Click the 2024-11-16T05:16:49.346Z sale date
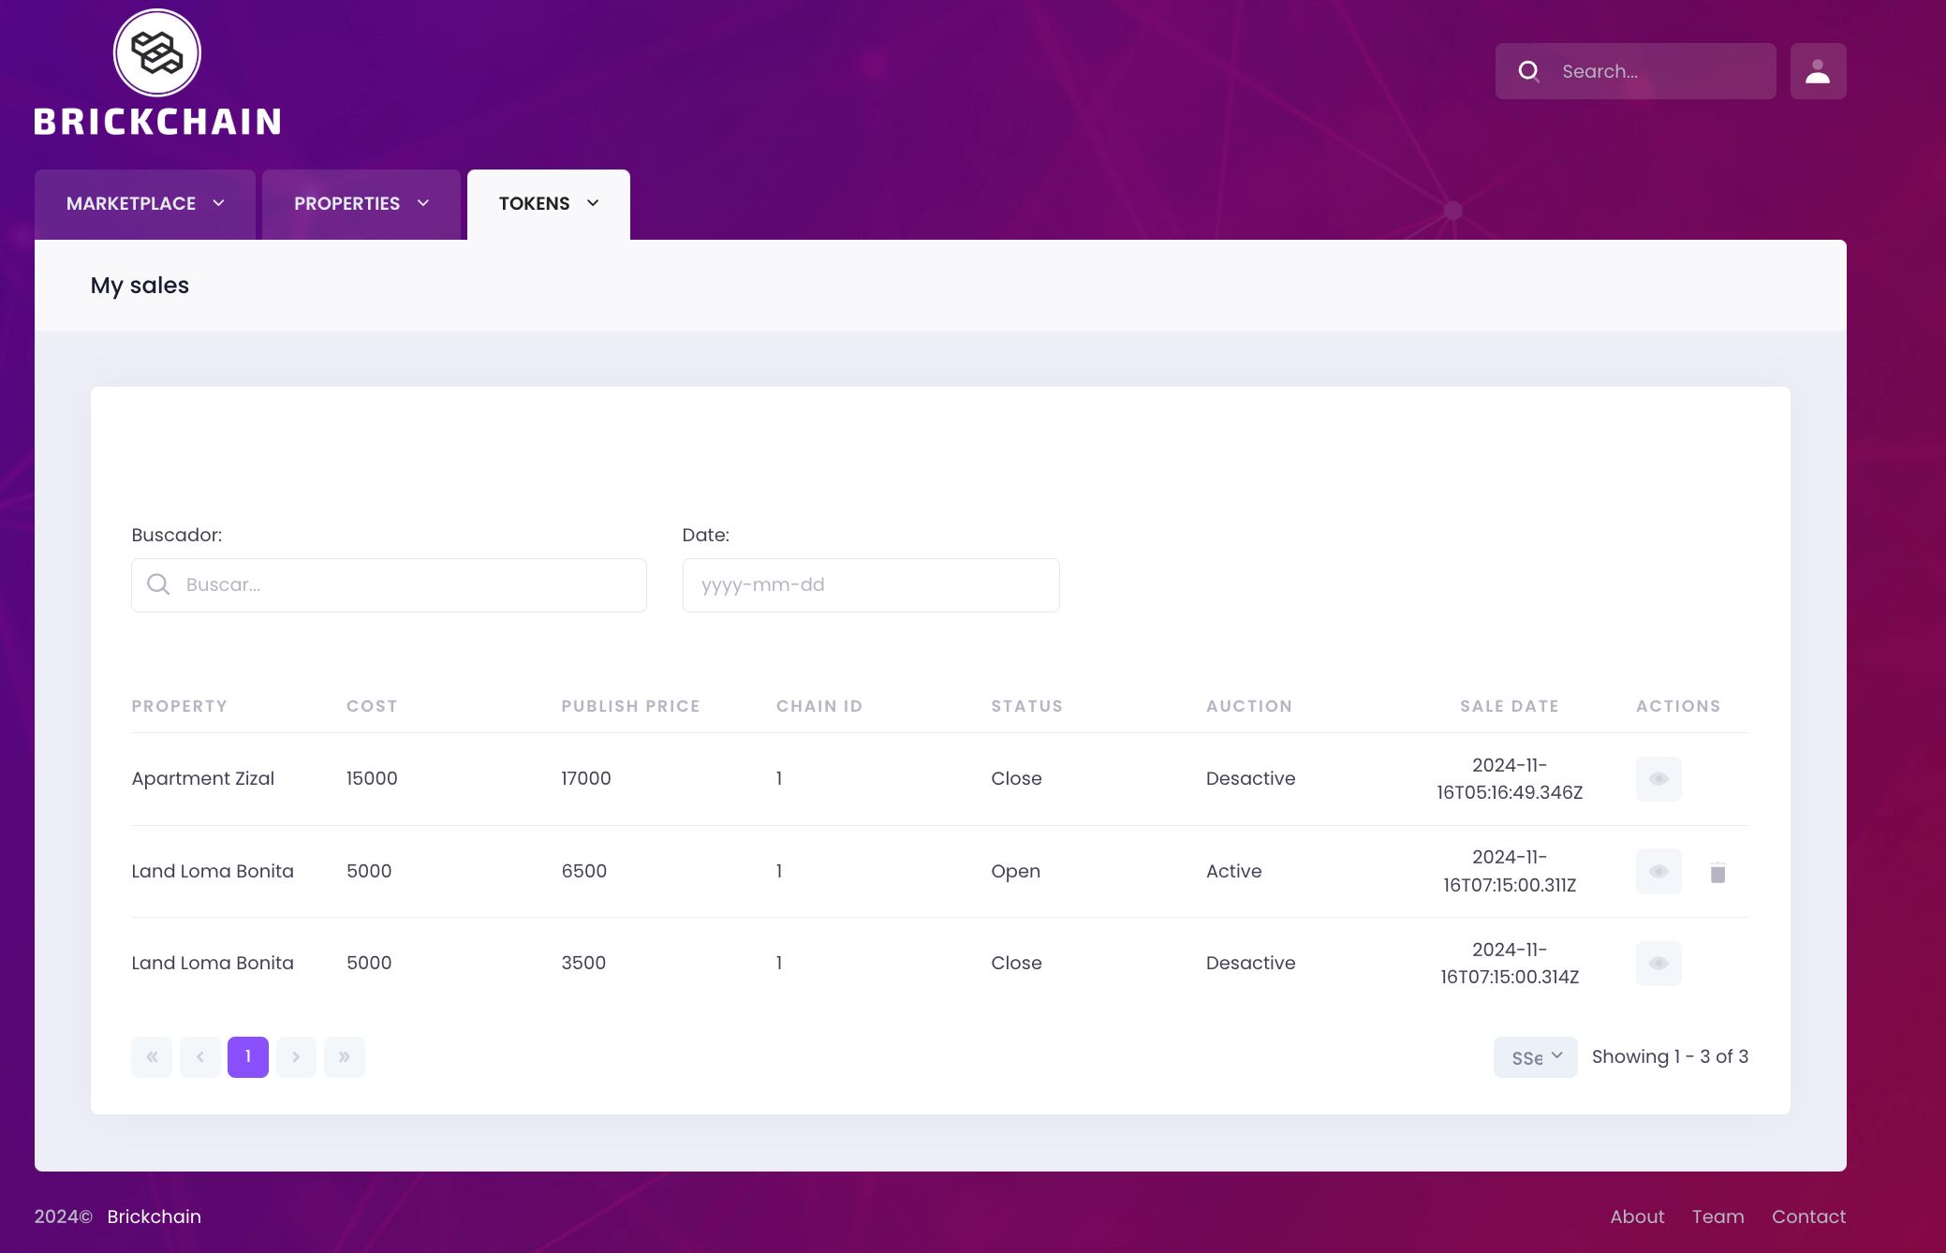Viewport: 1946px width, 1253px height. [x=1510, y=779]
